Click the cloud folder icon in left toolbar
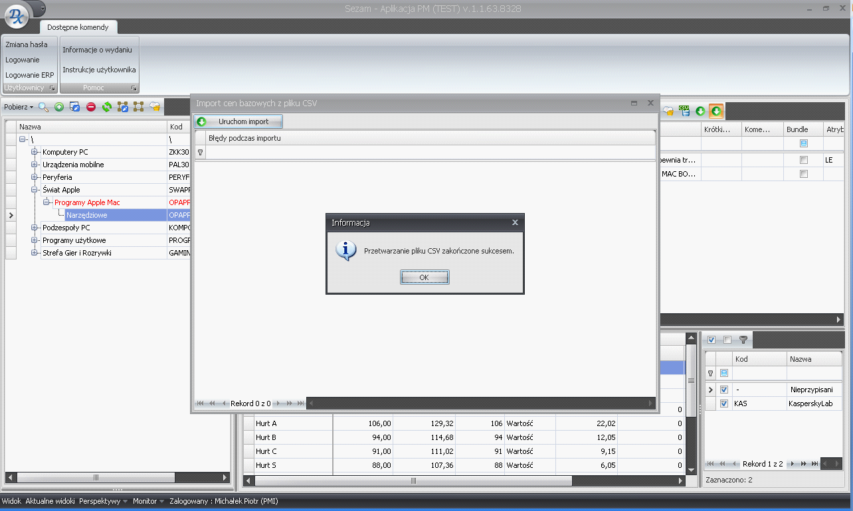The width and height of the screenshot is (853, 511). coord(155,107)
